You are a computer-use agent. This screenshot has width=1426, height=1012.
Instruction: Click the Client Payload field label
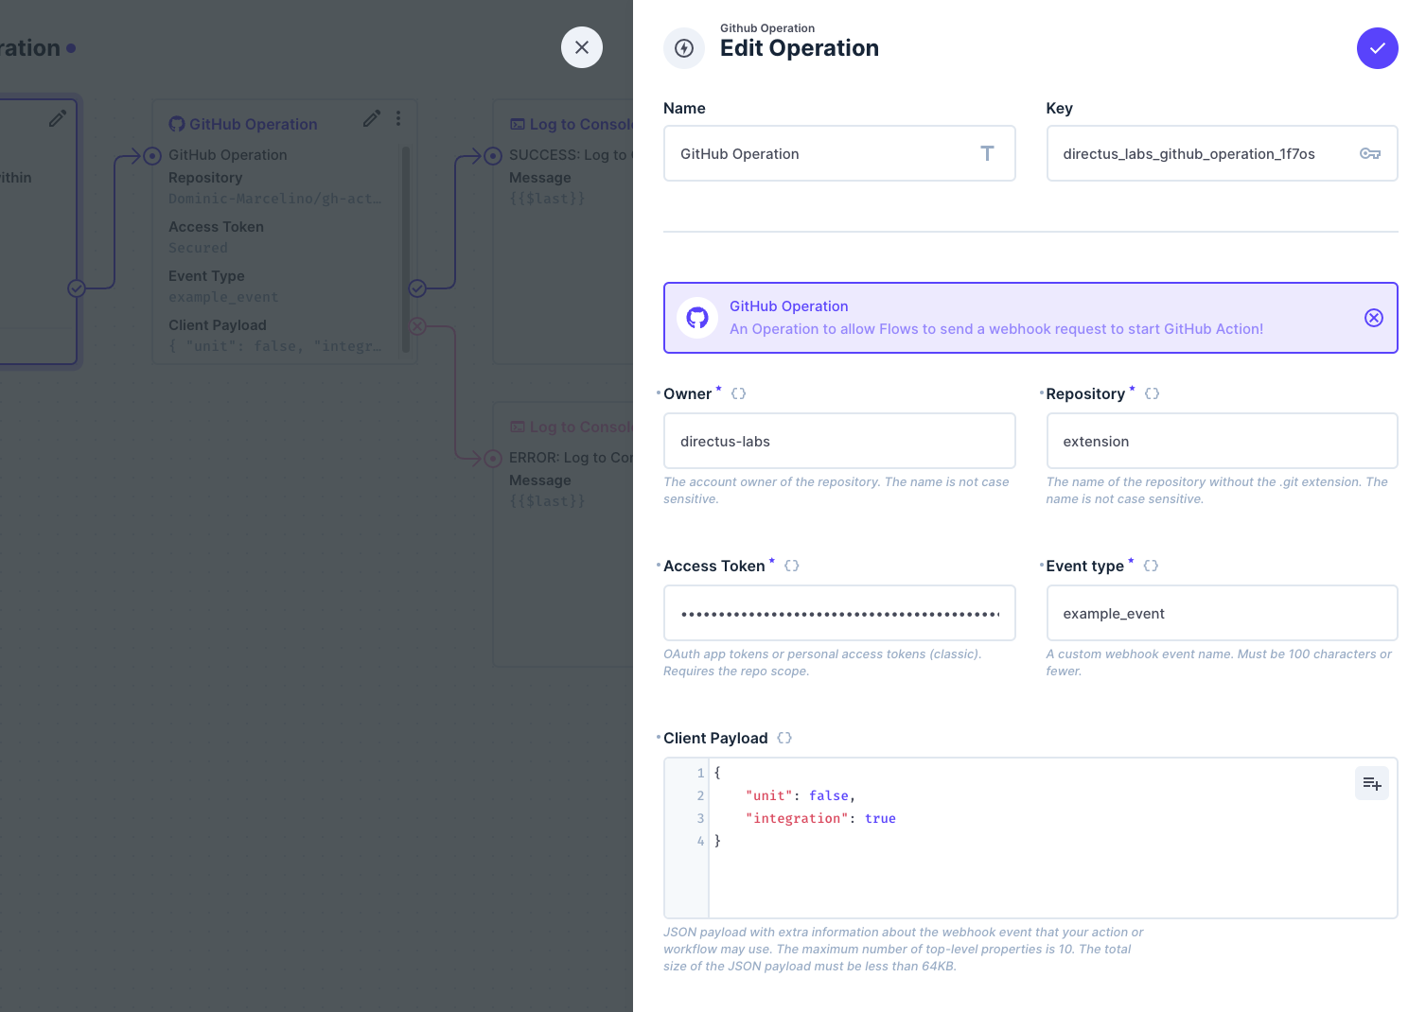(715, 738)
